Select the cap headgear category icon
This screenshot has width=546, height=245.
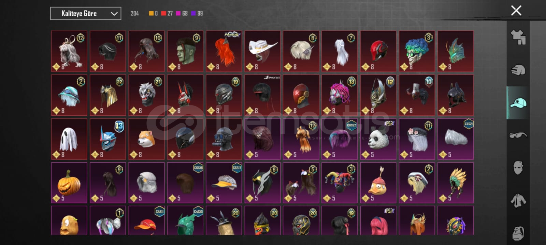coord(518,102)
